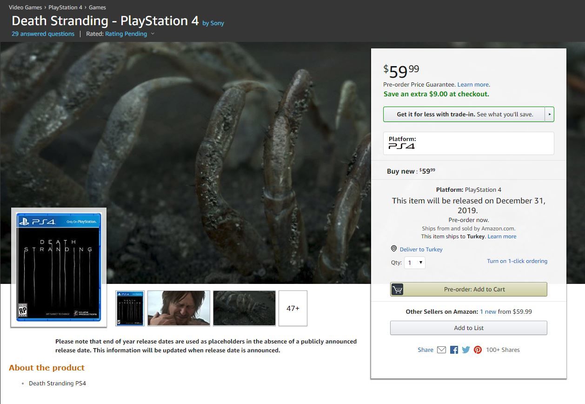Turn on 1-click ordering
This screenshot has height=404, width=585.
[517, 261]
